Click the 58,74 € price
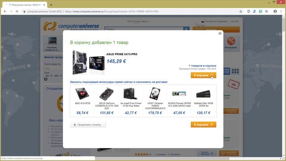This screenshot has height=161, width=286. click(82, 113)
